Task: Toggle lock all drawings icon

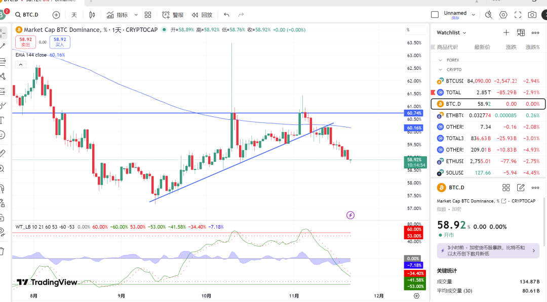Action: point(3,218)
